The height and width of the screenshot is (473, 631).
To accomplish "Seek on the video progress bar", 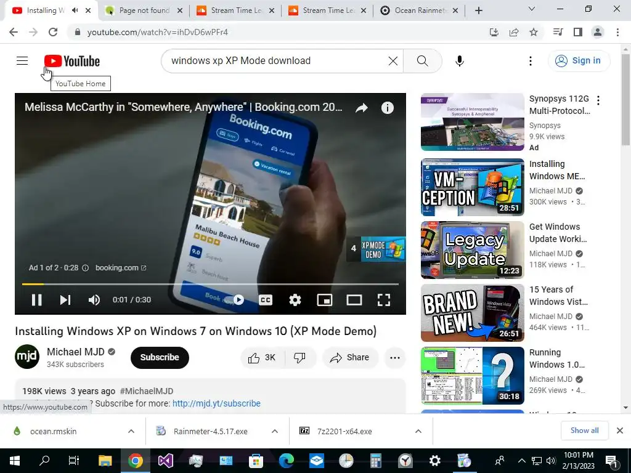I will (x=210, y=284).
